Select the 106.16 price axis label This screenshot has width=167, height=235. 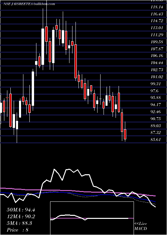pyautogui.click(x=157, y=56)
